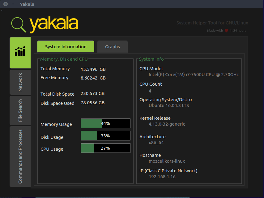The image size is (264, 198).
Task: Click the Disk Space Used label
Action: pyautogui.click(x=57, y=103)
